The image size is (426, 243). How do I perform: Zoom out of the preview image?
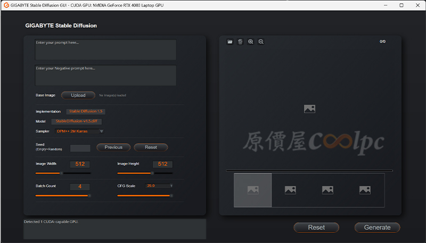261,41
